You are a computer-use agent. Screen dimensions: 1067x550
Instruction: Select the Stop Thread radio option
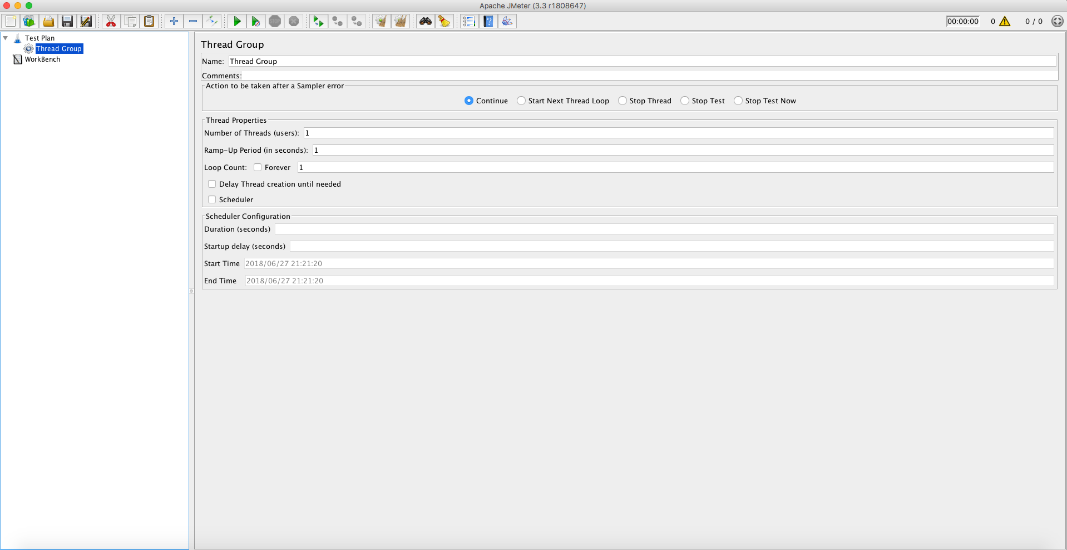point(623,101)
